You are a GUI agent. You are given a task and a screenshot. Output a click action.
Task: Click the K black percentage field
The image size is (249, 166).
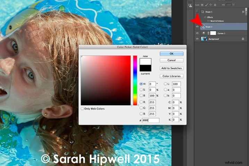[x=175, y=119]
